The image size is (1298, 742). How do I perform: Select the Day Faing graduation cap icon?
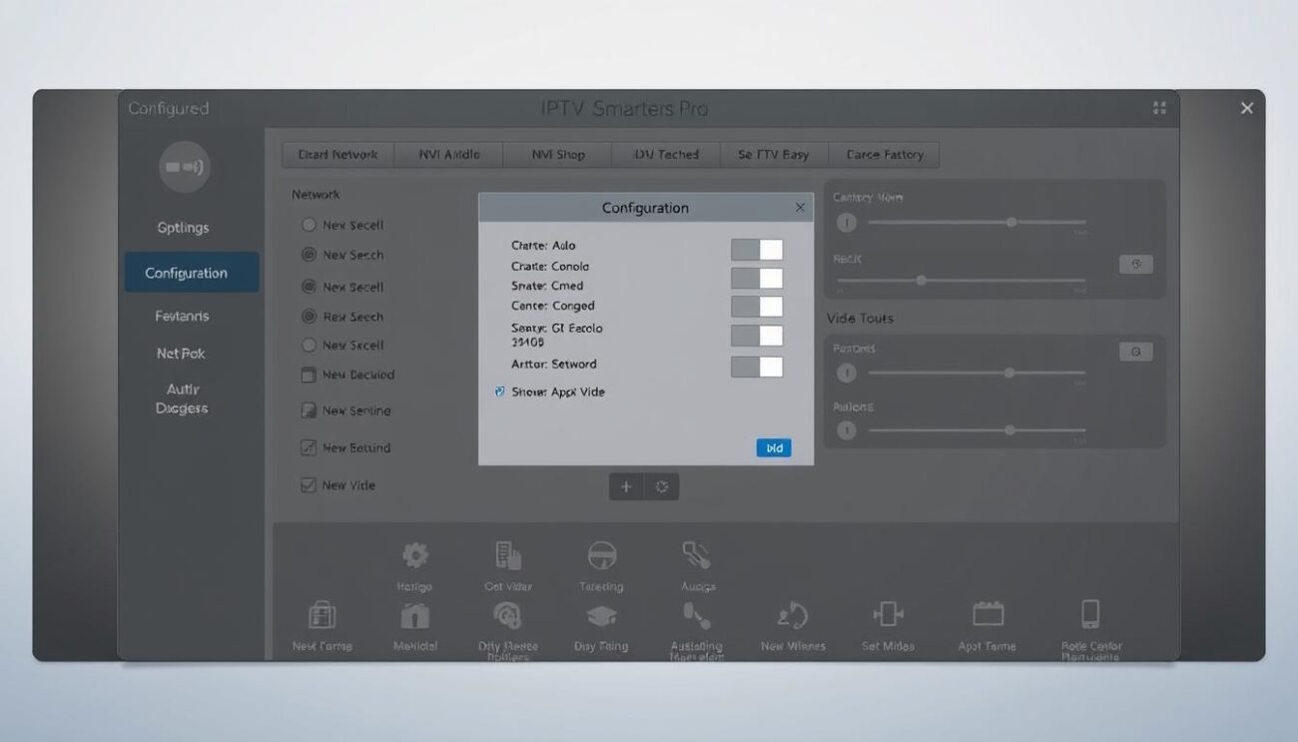click(x=601, y=615)
